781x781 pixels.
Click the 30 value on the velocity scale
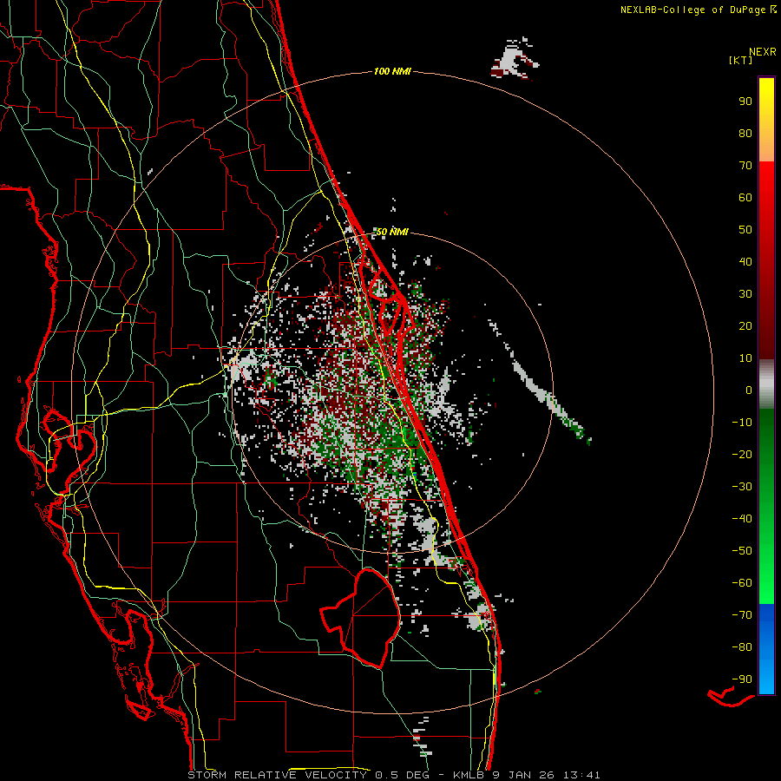745,294
